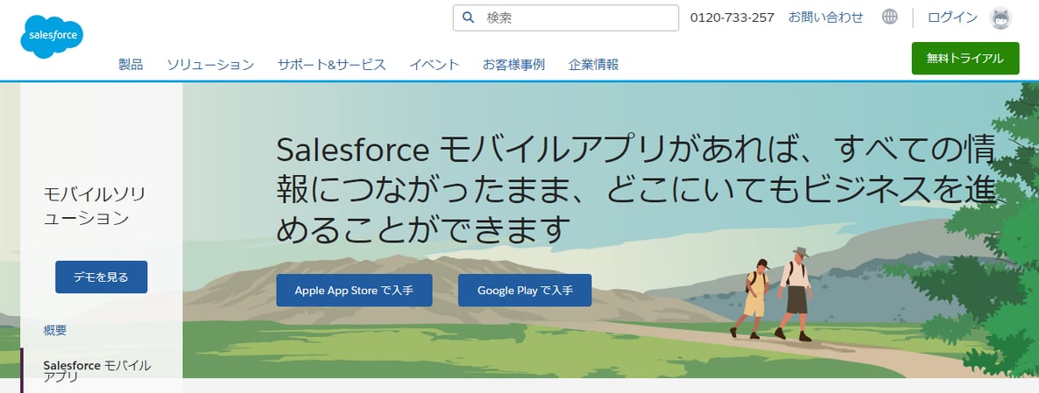The width and height of the screenshot is (1039, 393).
Task: Open the お客様事例 menu
Action: pos(513,65)
